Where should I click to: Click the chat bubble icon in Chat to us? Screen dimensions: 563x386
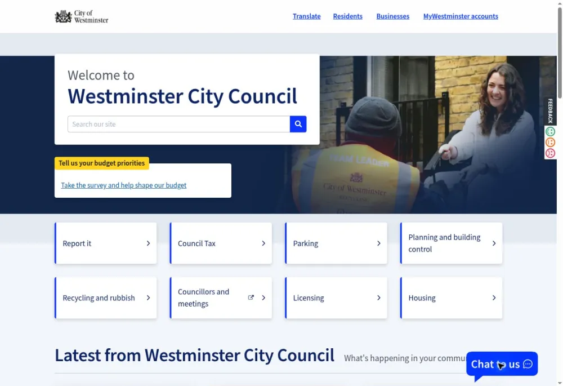tap(528, 364)
